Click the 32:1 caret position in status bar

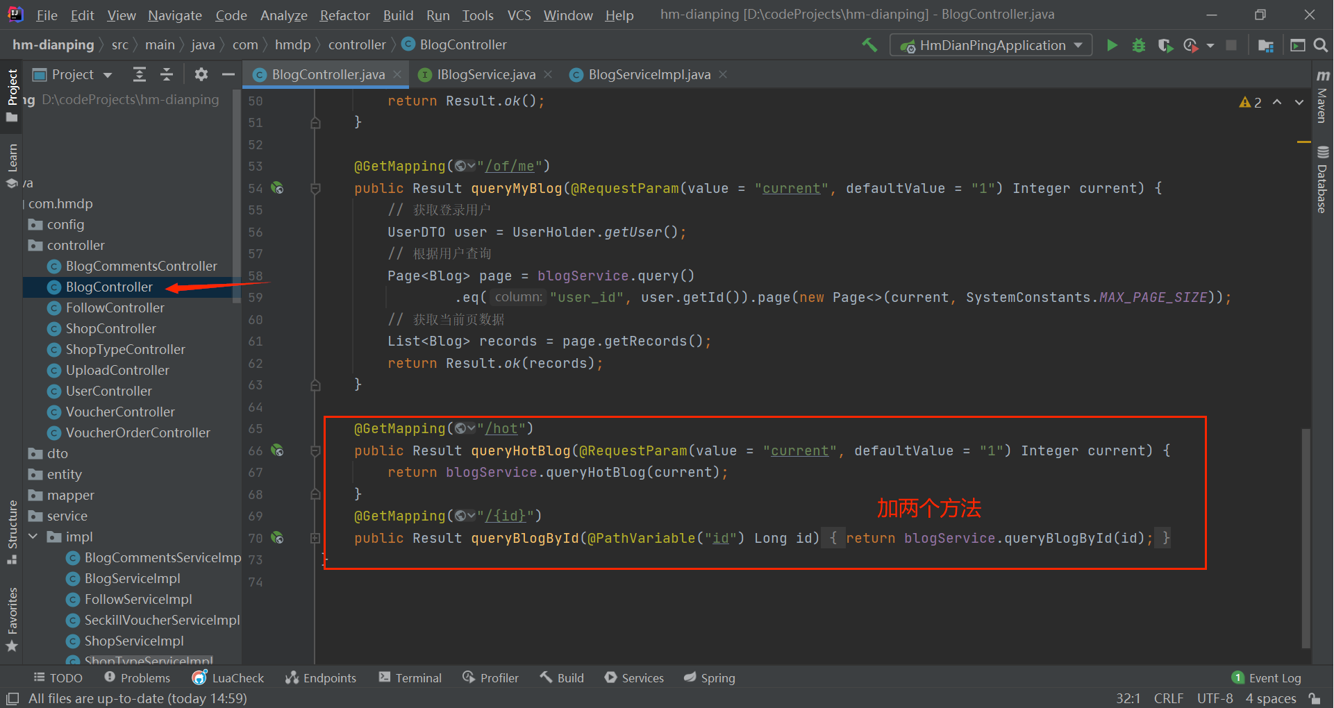point(1128,698)
